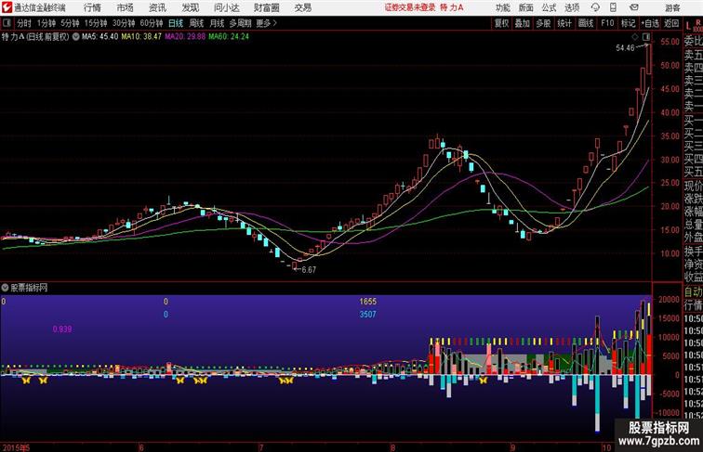Click the 返回 button
This screenshot has height=452, width=703.
coord(671,23)
